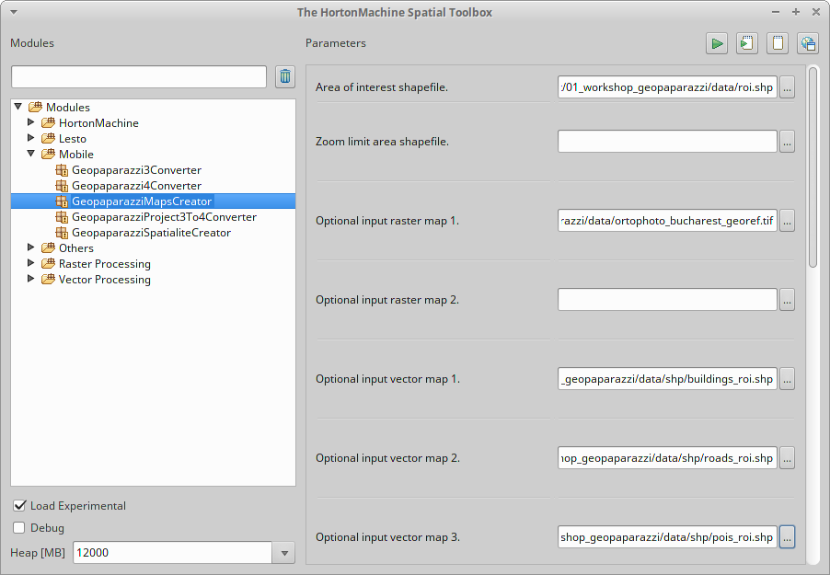The image size is (830, 575).
Task: Click the Area of interest shapefile path field
Action: tap(667, 87)
